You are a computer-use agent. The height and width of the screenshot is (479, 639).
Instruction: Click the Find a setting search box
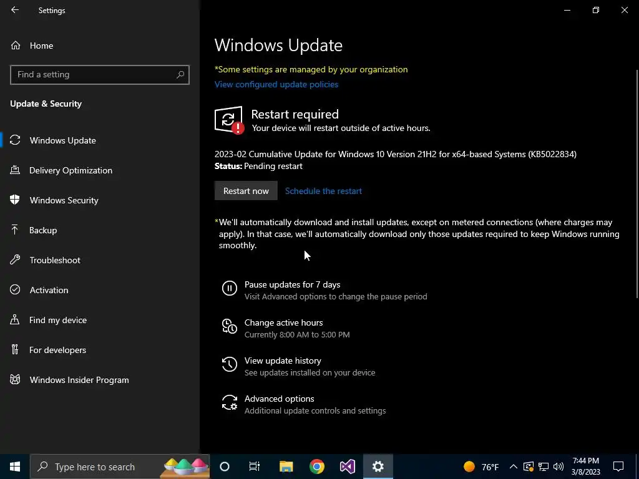pos(100,75)
